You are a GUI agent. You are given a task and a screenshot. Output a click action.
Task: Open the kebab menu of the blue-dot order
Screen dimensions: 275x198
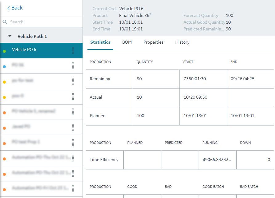point(73,66)
